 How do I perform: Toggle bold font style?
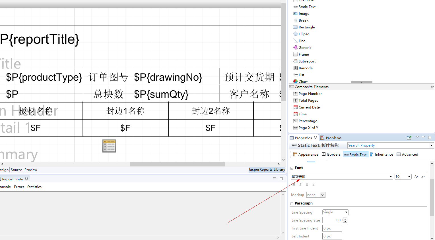pos(294,184)
